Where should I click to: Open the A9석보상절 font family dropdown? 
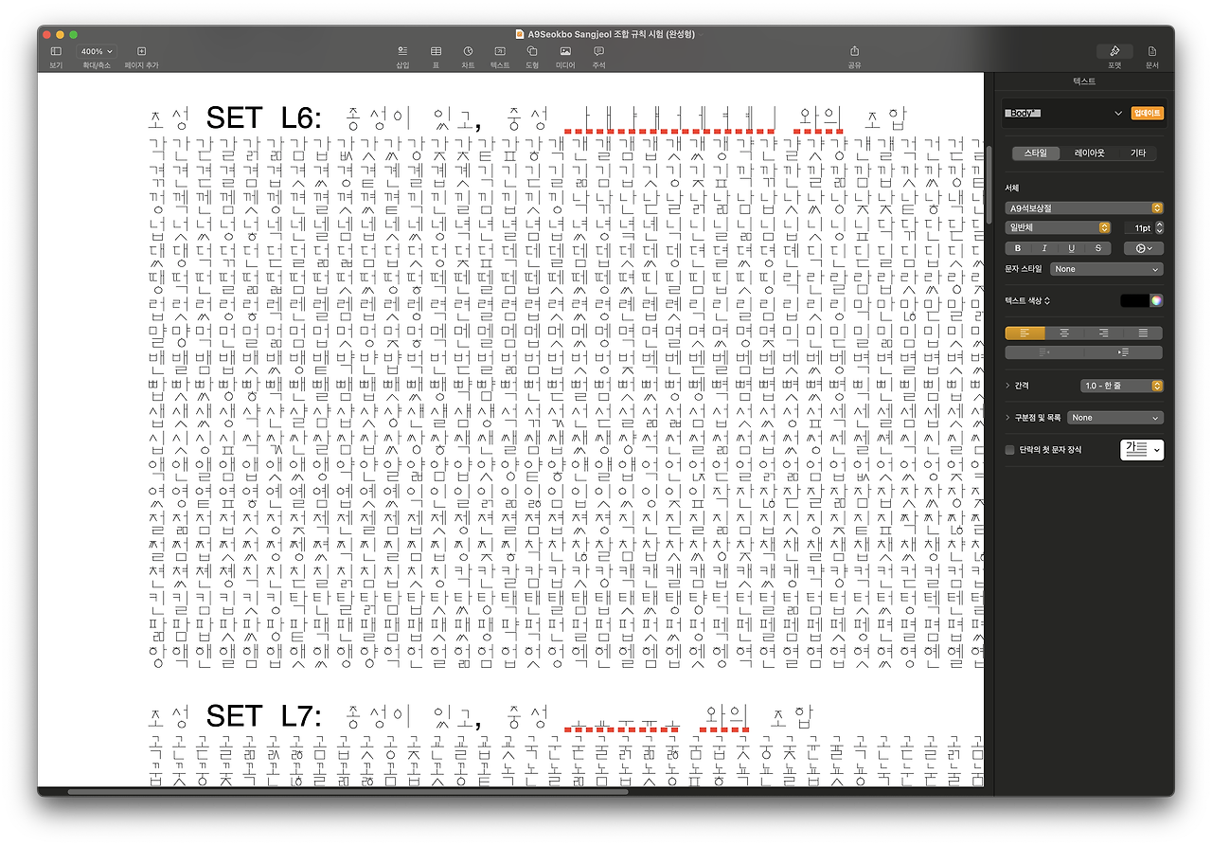click(x=1084, y=207)
